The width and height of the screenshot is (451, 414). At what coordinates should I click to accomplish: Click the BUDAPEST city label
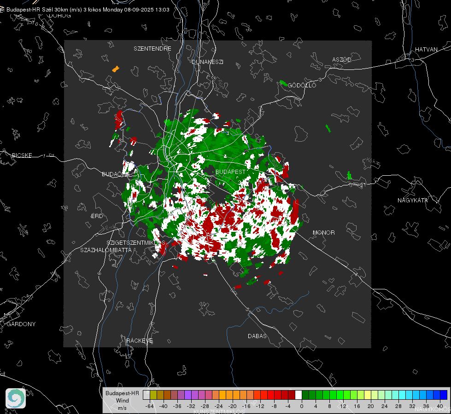[x=230, y=172]
